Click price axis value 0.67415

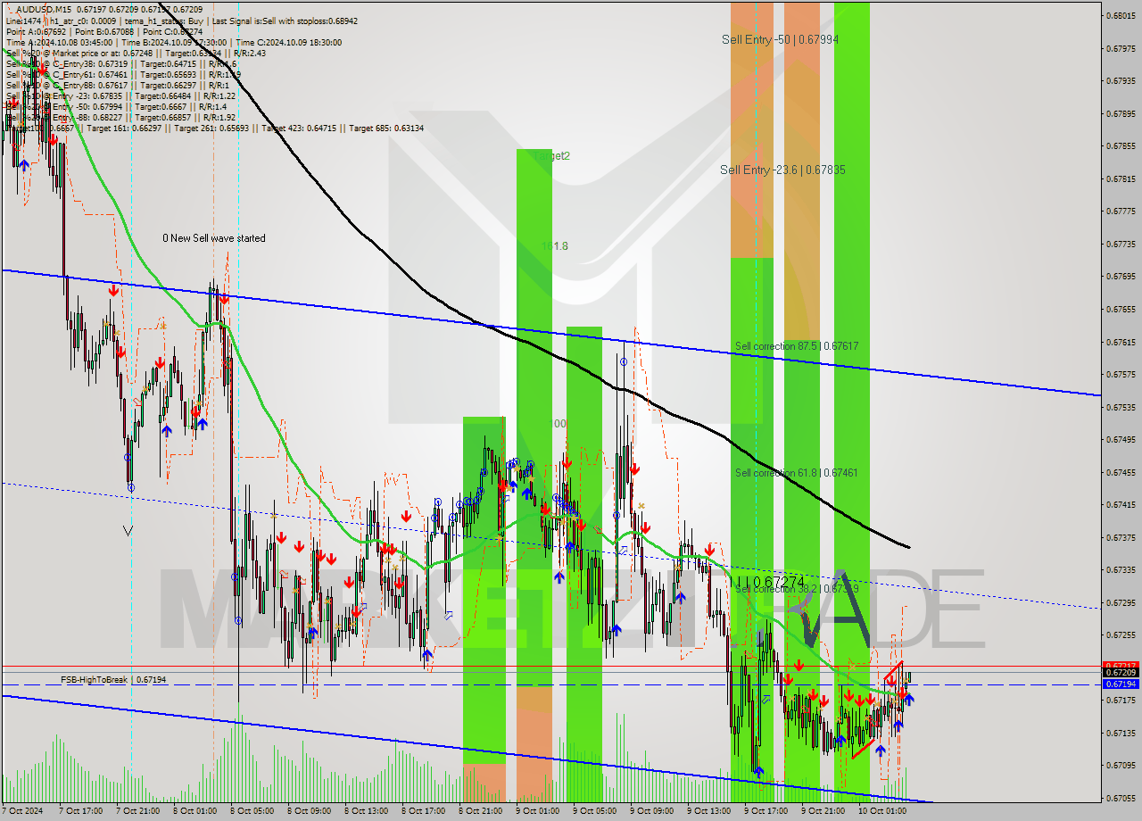(x=1121, y=504)
